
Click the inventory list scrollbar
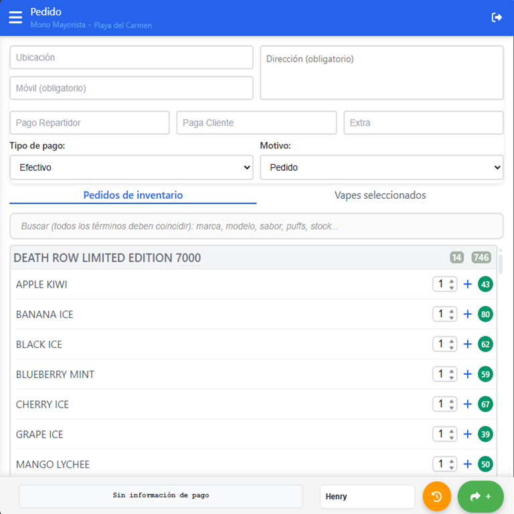[x=500, y=261]
